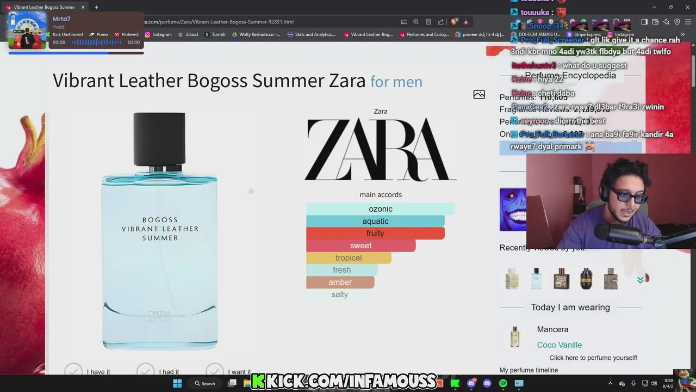
Task: Open the Stats and Analytics bookmark
Action: pyautogui.click(x=312, y=34)
